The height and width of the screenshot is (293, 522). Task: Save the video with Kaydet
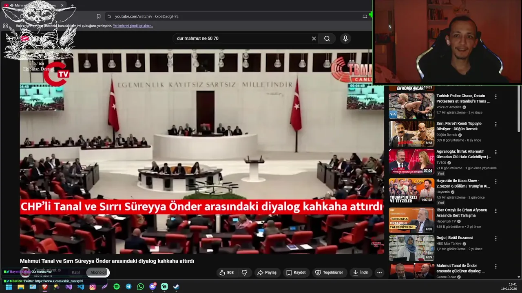(x=296, y=272)
